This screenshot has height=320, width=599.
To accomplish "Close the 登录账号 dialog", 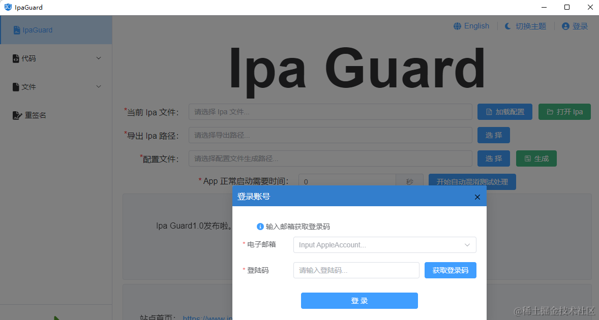I will pos(477,197).
